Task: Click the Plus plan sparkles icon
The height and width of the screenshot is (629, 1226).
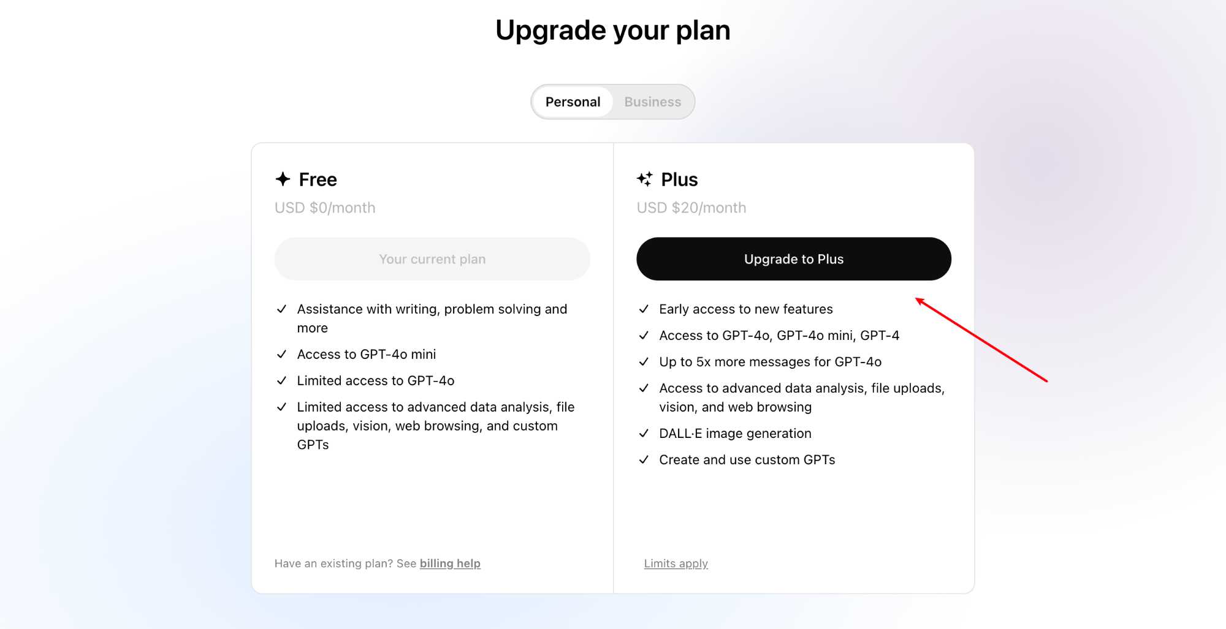Action: (645, 179)
